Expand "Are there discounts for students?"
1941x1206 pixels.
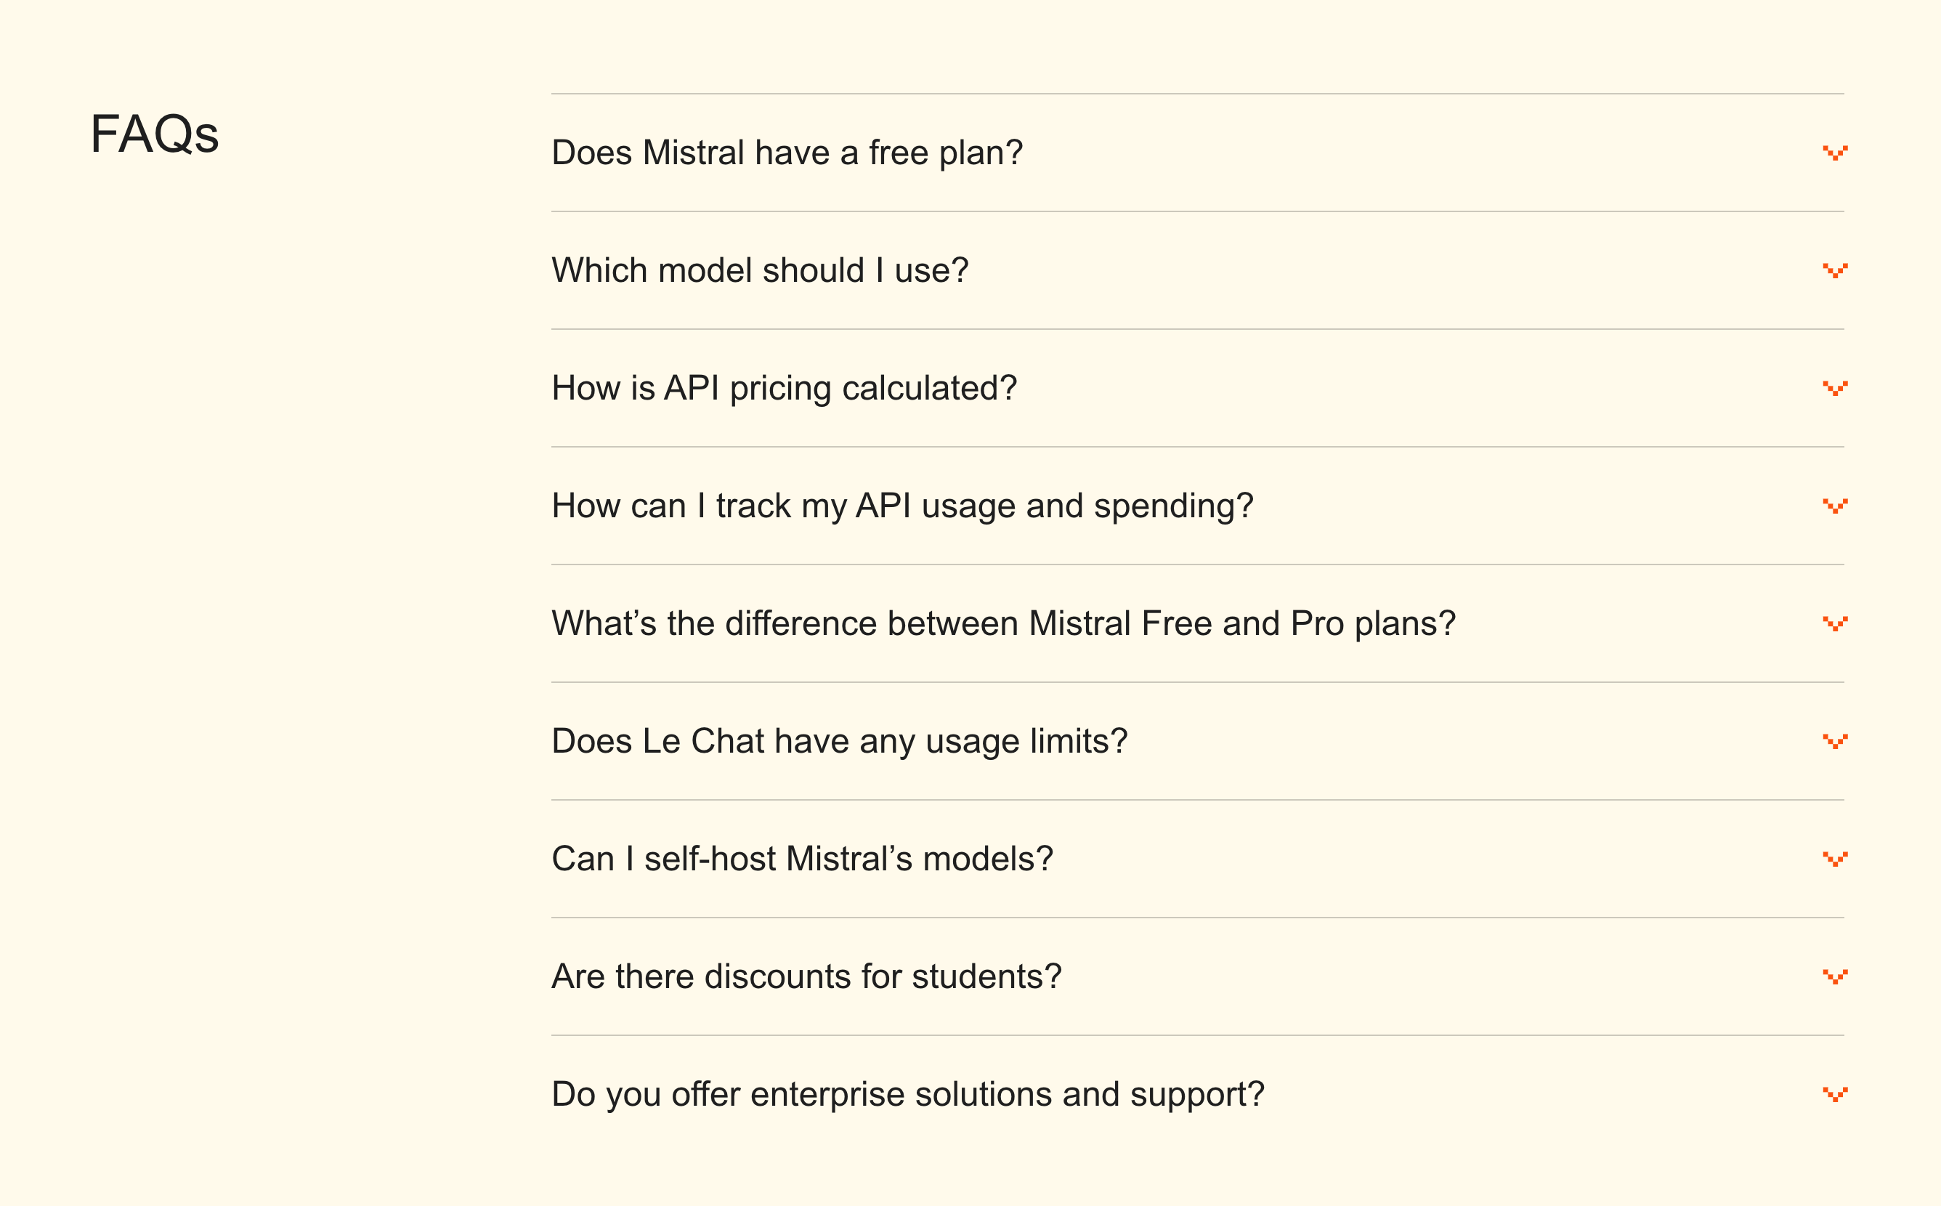click(806, 976)
